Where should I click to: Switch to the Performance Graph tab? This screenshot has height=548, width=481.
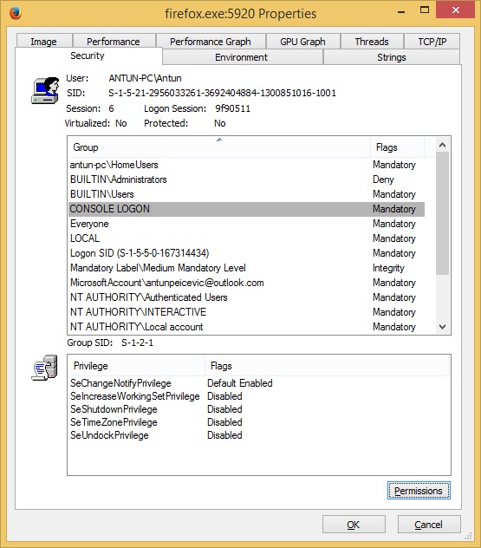211,42
